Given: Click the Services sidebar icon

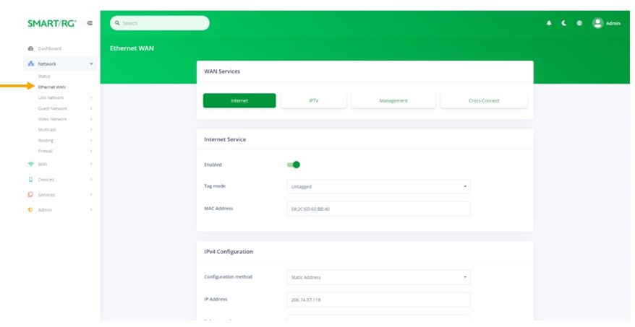Looking at the screenshot, I should [x=30, y=195].
